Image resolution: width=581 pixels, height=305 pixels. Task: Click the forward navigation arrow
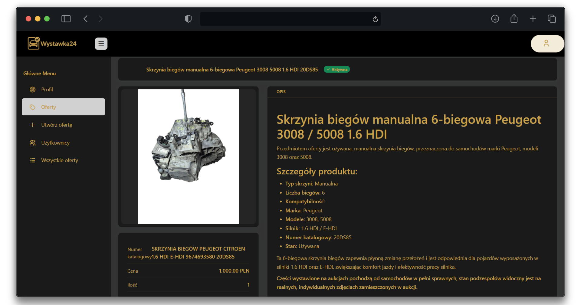[x=100, y=18]
